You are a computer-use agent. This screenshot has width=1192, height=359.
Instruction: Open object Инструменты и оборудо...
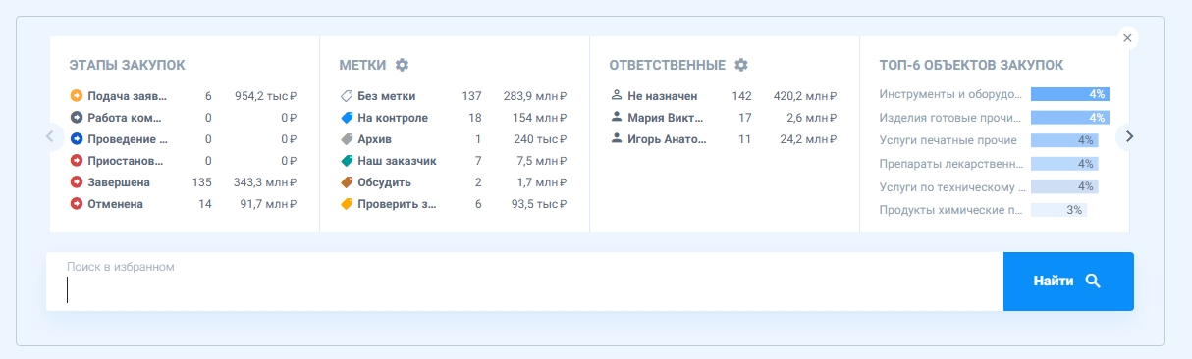[950, 94]
